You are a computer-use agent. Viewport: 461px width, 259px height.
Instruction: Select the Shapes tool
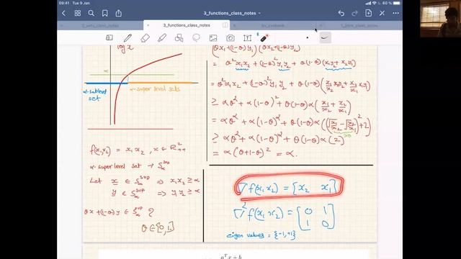click(179, 38)
